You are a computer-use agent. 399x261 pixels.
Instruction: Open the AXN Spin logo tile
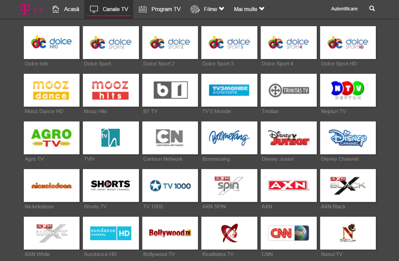pyautogui.click(x=229, y=186)
